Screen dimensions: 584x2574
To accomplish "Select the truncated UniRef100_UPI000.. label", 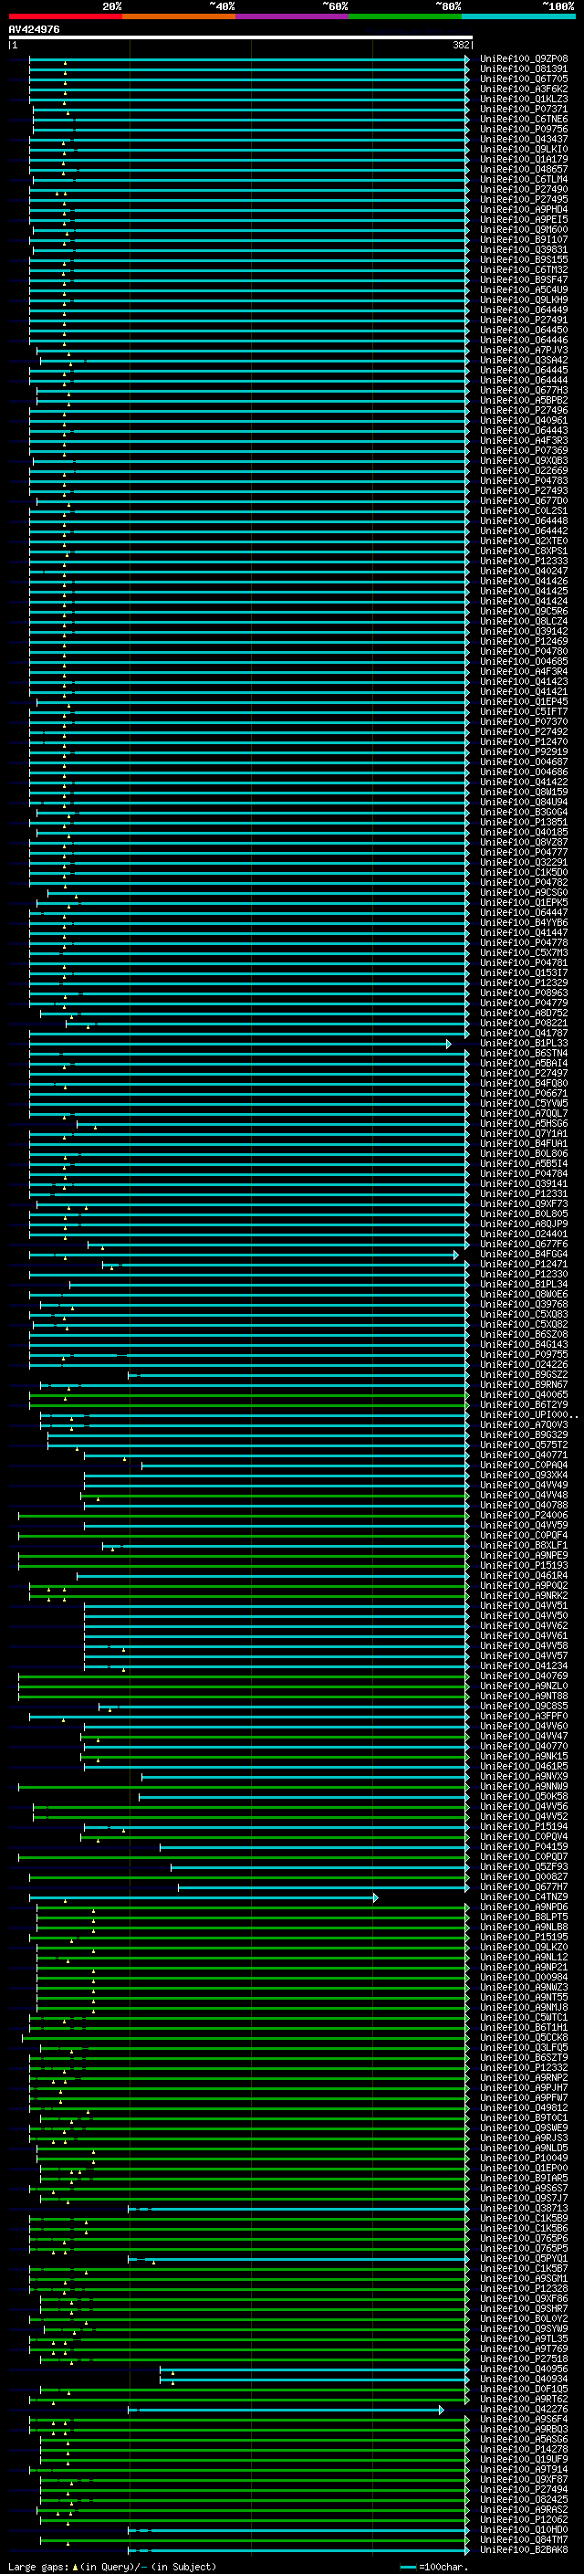I will click(529, 1415).
